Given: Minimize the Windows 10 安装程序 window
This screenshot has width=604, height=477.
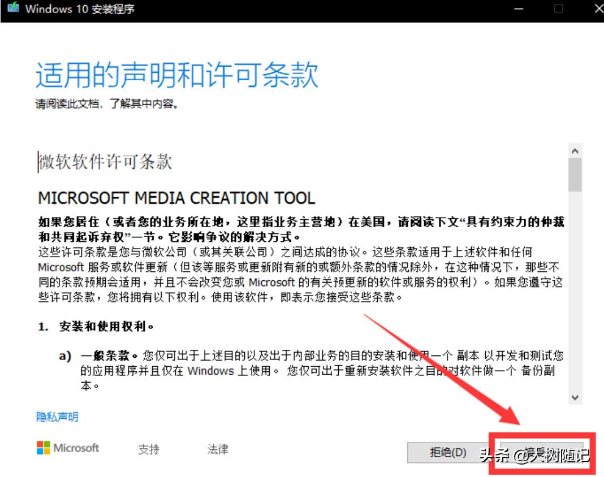Looking at the screenshot, I should coord(519,8).
